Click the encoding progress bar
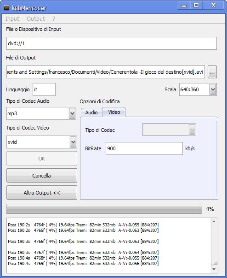This screenshot has height=278, width=227. pos(104,209)
